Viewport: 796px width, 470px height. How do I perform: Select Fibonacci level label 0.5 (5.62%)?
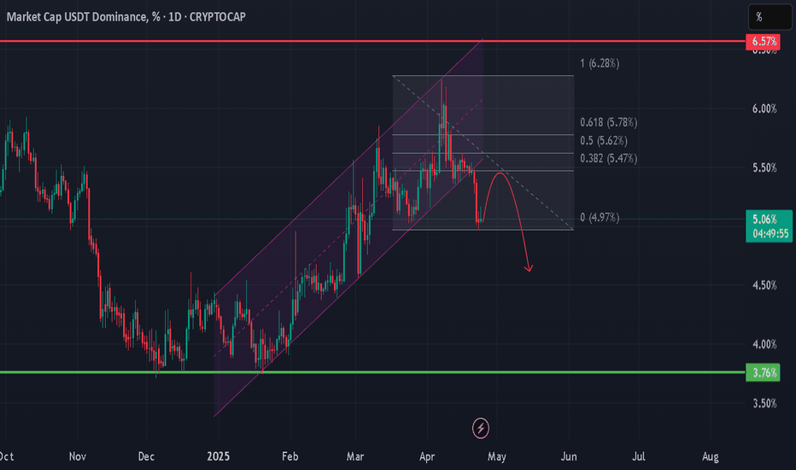(x=604, y=141)
